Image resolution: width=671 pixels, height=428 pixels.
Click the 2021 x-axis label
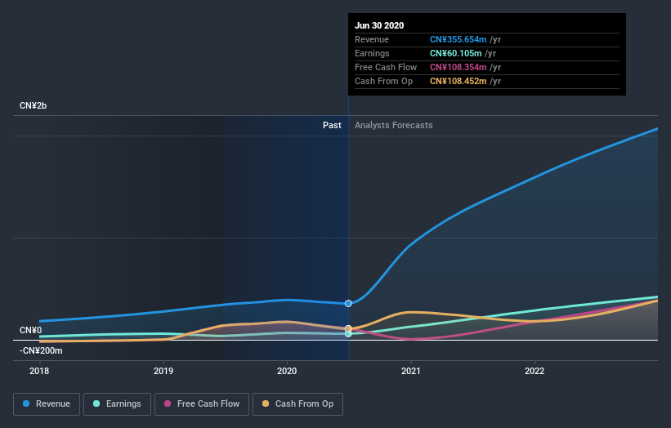[411, 371]
